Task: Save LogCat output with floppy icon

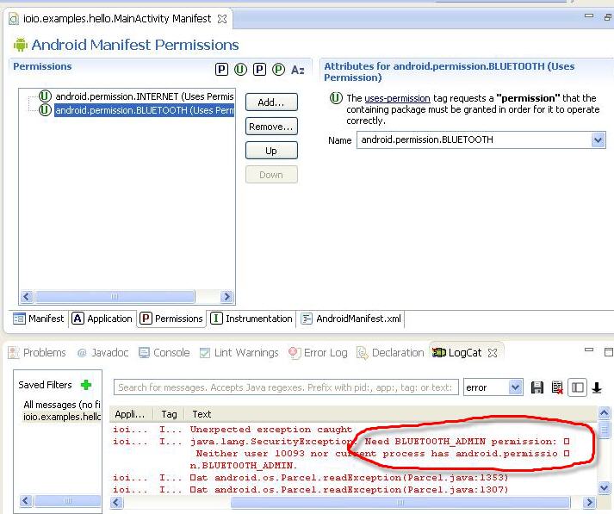Action: (537, 387)
